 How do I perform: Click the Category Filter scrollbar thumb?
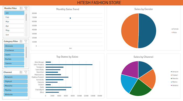26,52
